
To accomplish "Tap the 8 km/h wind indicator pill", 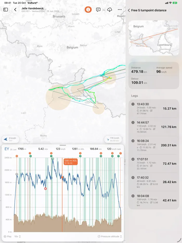I will tap(10, 139).
